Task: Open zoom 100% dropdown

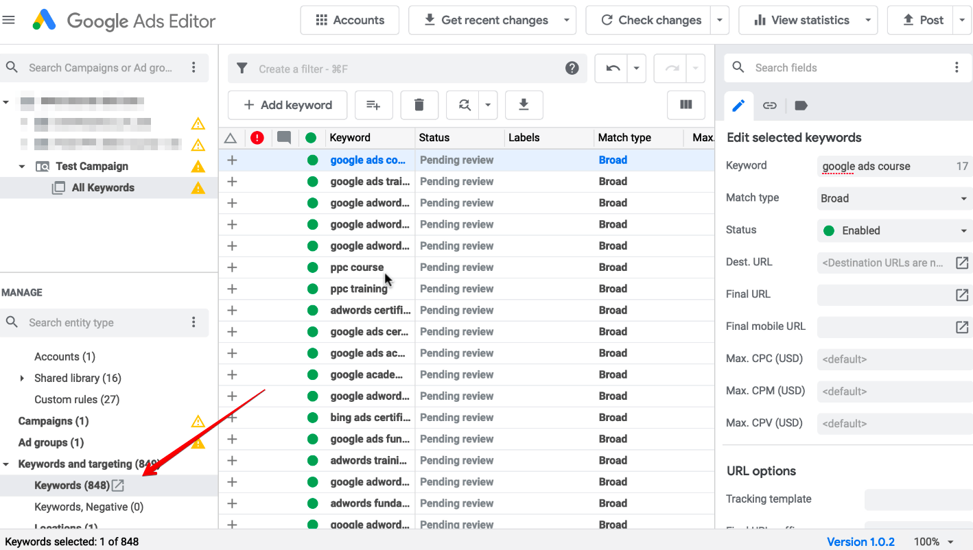Action: 933,542
